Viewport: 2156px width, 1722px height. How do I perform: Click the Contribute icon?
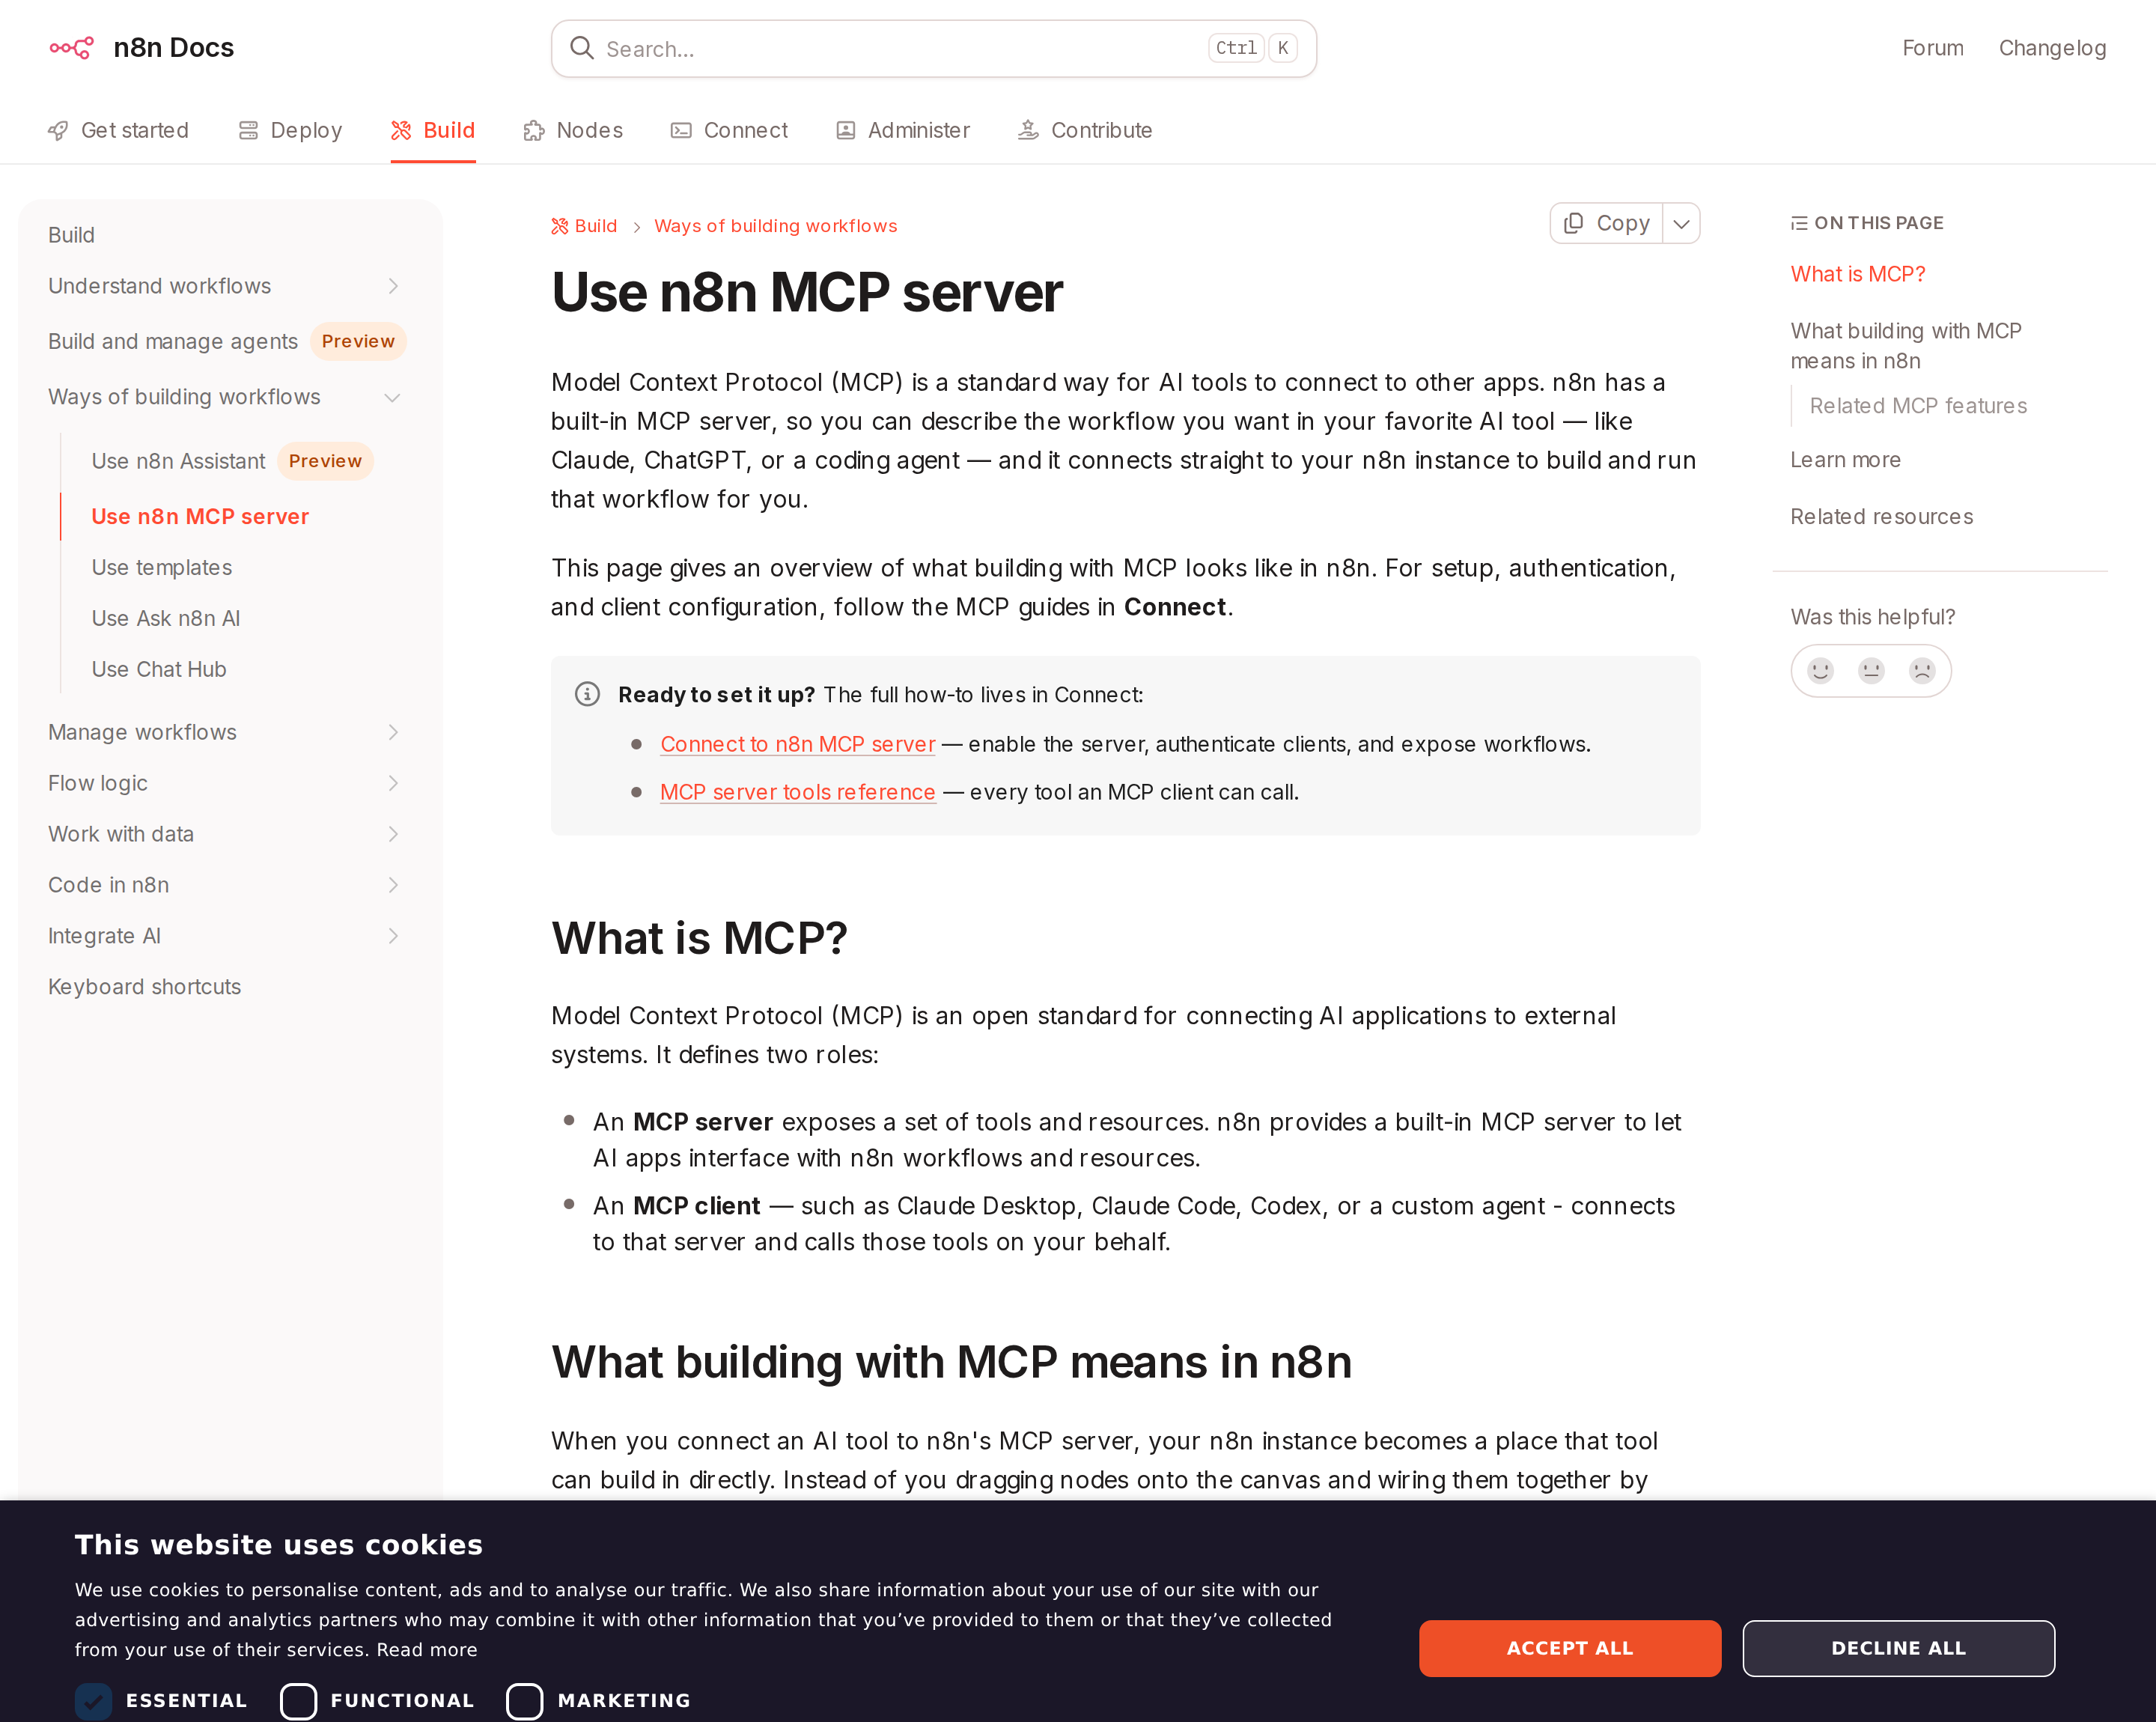pos(1028,130)
